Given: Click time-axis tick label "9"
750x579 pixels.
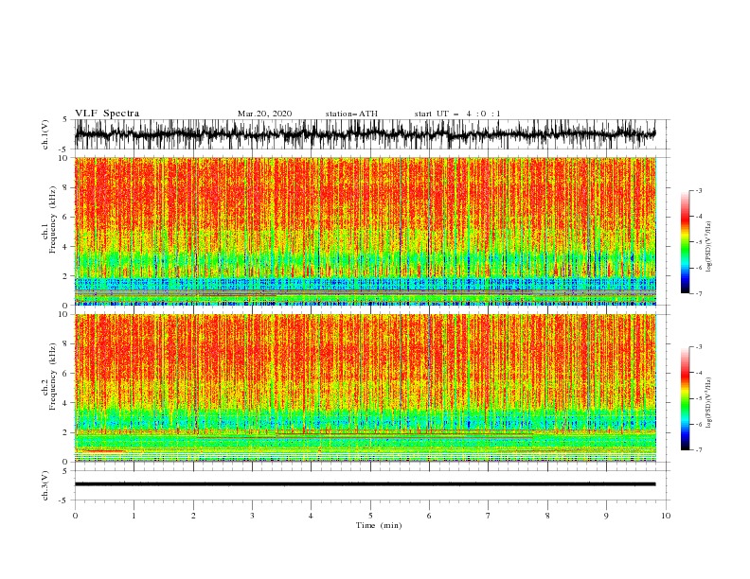Looking at the screenshot, I should tap(606, 516).
